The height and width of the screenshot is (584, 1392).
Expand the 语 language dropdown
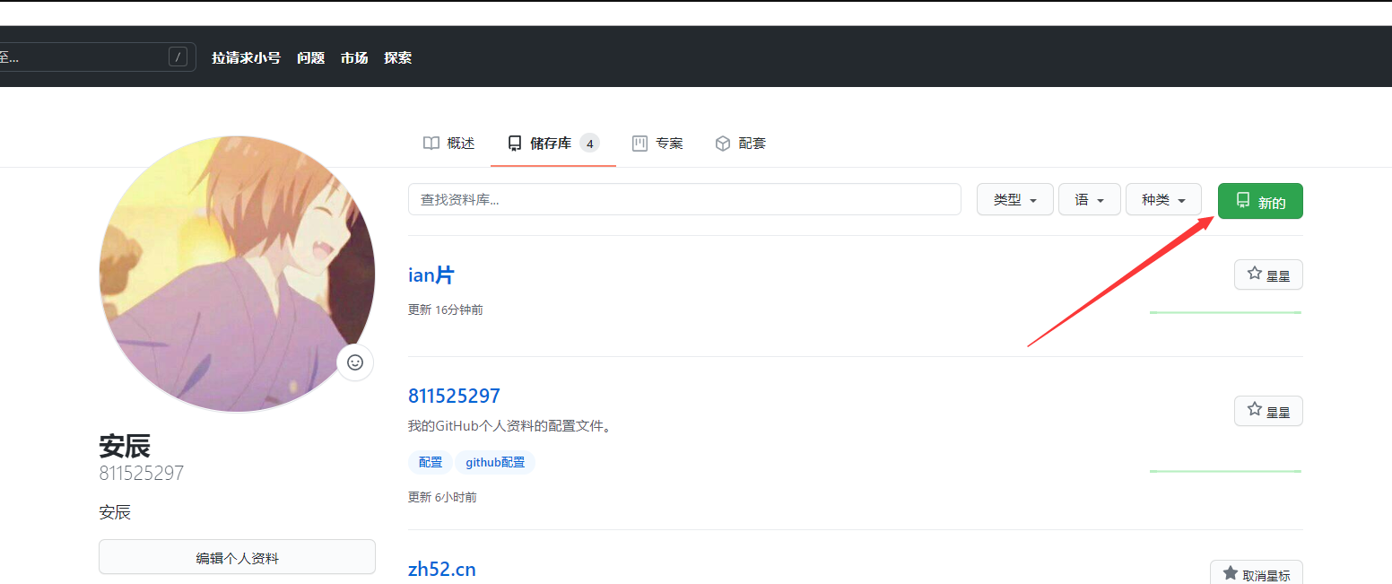[1090, 200]
